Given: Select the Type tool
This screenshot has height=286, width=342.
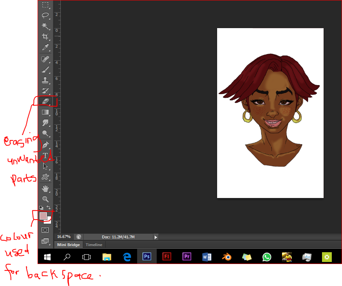Looking at the screenshot, I should 45,155.
